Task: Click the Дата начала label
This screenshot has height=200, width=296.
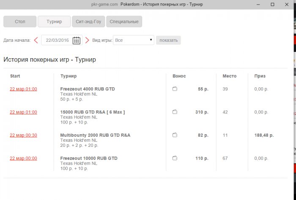Action: pos(17,41)
